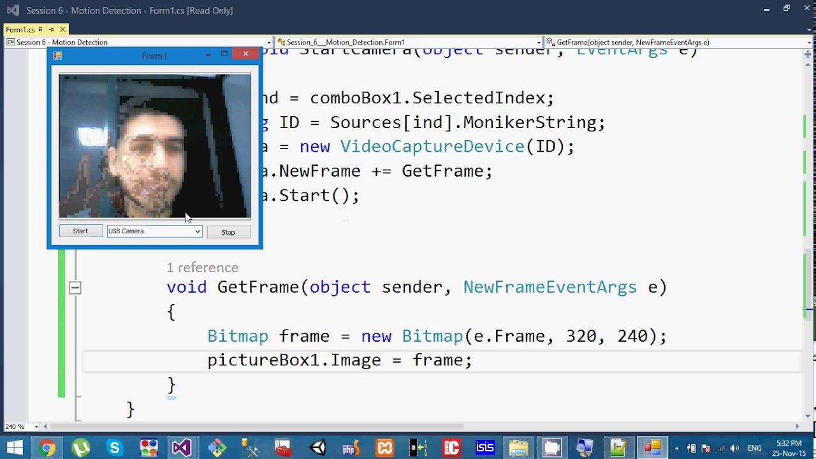
Task: Open Google Chrome from the taskbar
Action: tap(46, 448)
